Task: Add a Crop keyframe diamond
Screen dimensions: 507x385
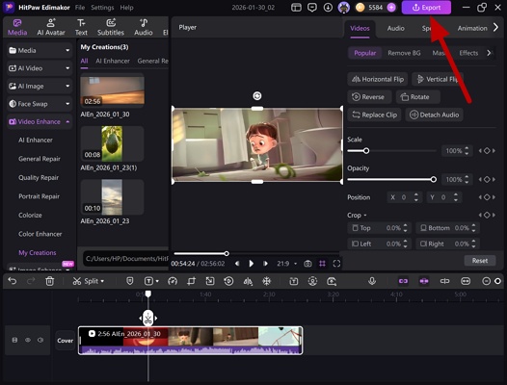Action: tap(487, 215)
